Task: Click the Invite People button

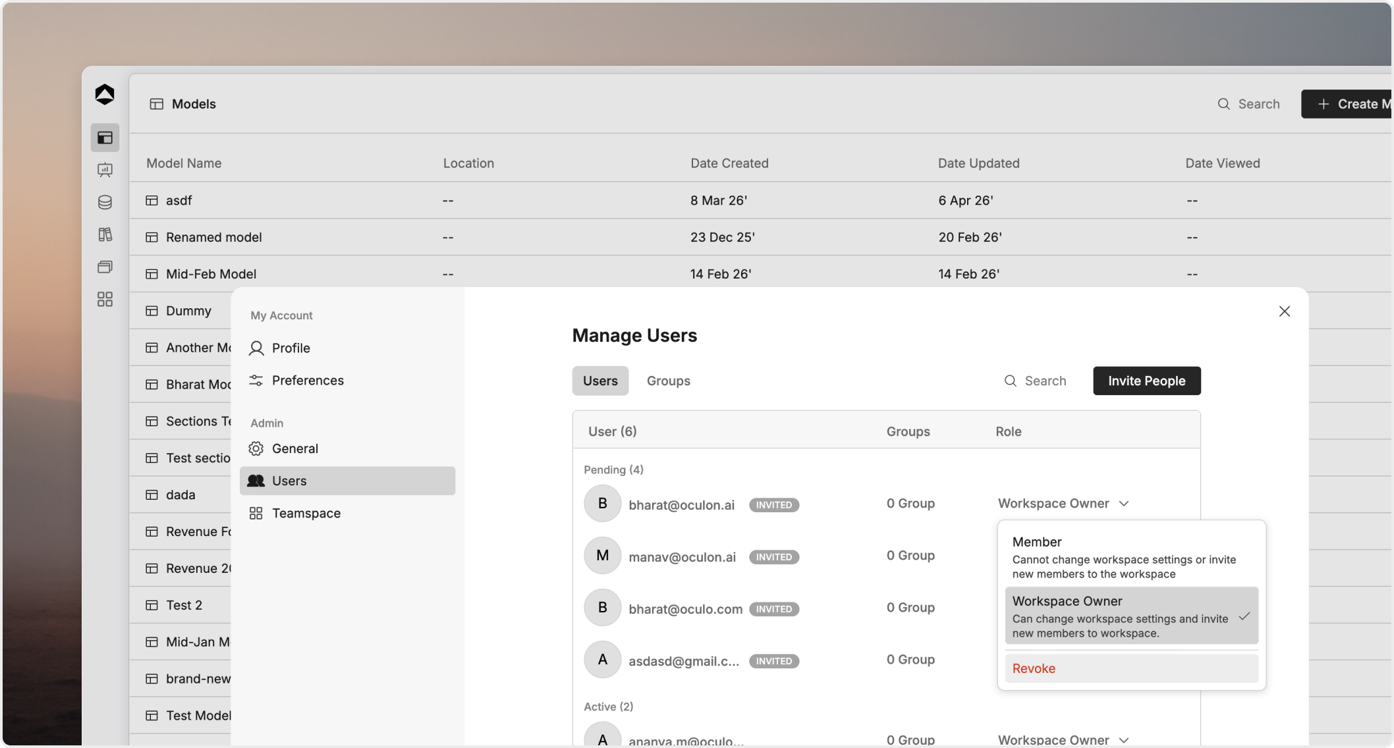Action: tap(1146, 381)
